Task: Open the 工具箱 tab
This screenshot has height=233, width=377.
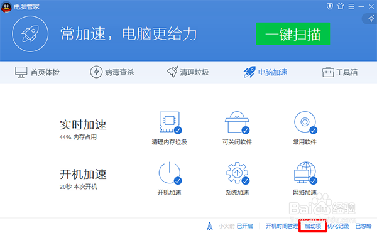Action: coord(340,72)
